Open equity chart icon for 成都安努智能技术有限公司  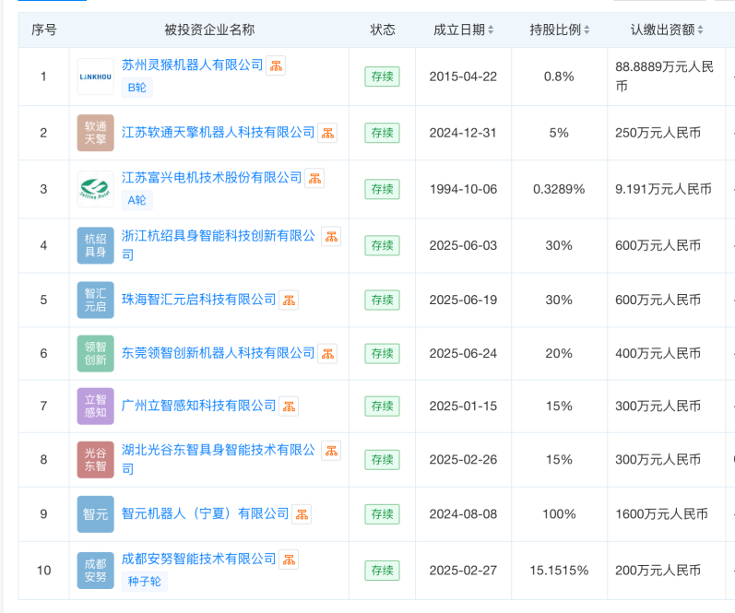pos(289,560)
